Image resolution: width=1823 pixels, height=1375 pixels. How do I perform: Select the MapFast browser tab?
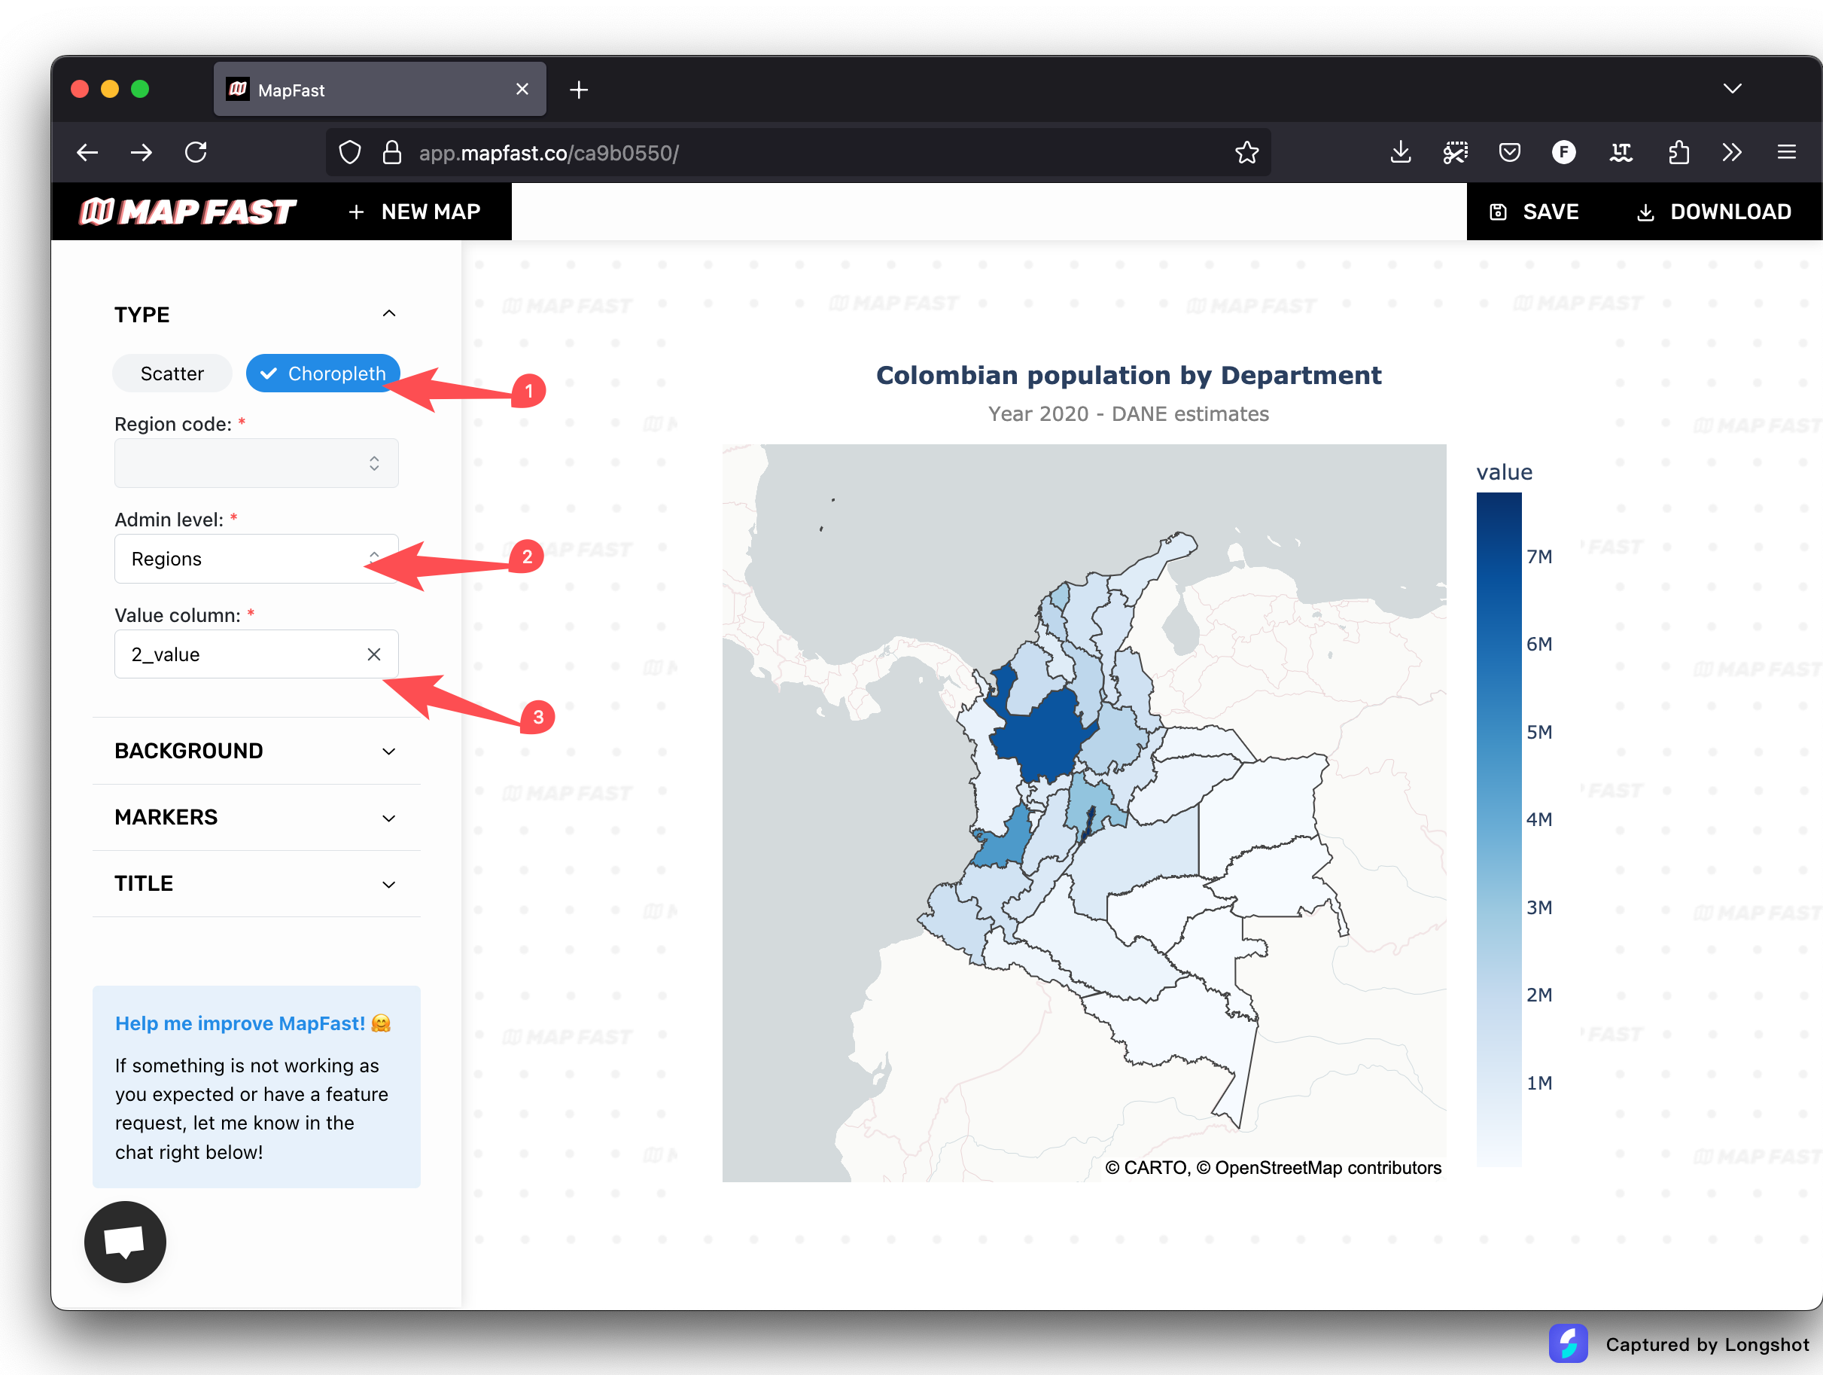click(380, 89)
